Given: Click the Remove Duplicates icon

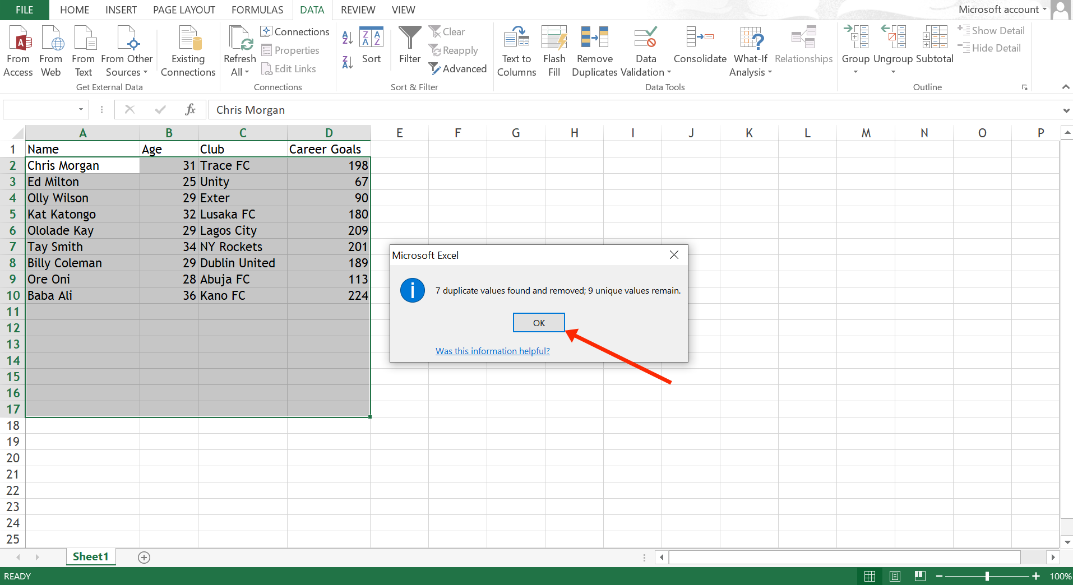Looking at the screenshot, I should (594, 38).
